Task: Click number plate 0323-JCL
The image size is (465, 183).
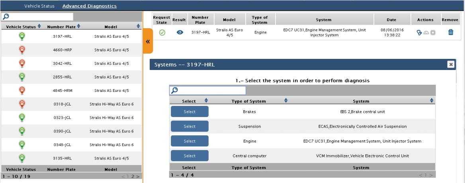Action: [63, 118]
